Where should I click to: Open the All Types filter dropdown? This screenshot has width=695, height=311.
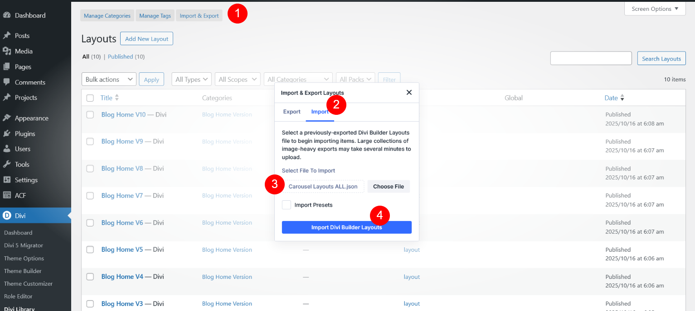pyautogui.click(x=191, y=79)
